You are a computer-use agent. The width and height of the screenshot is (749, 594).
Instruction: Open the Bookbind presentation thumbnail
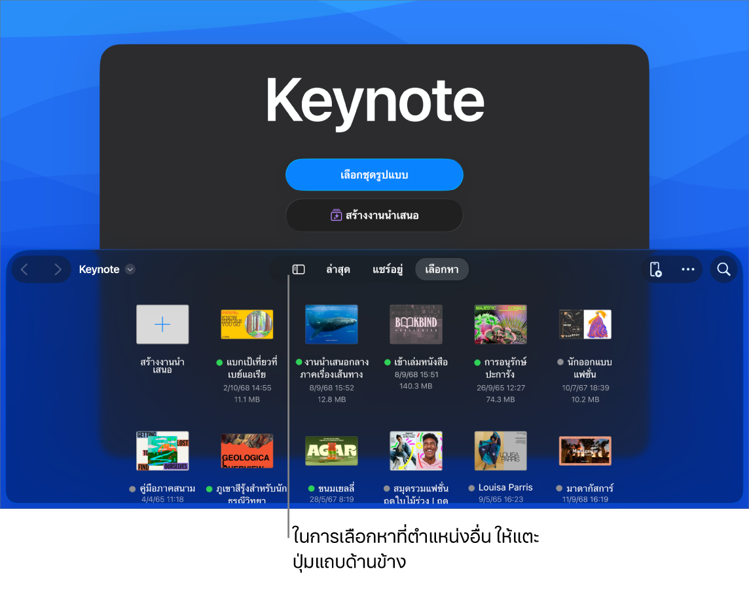click(x=416, y=324)
